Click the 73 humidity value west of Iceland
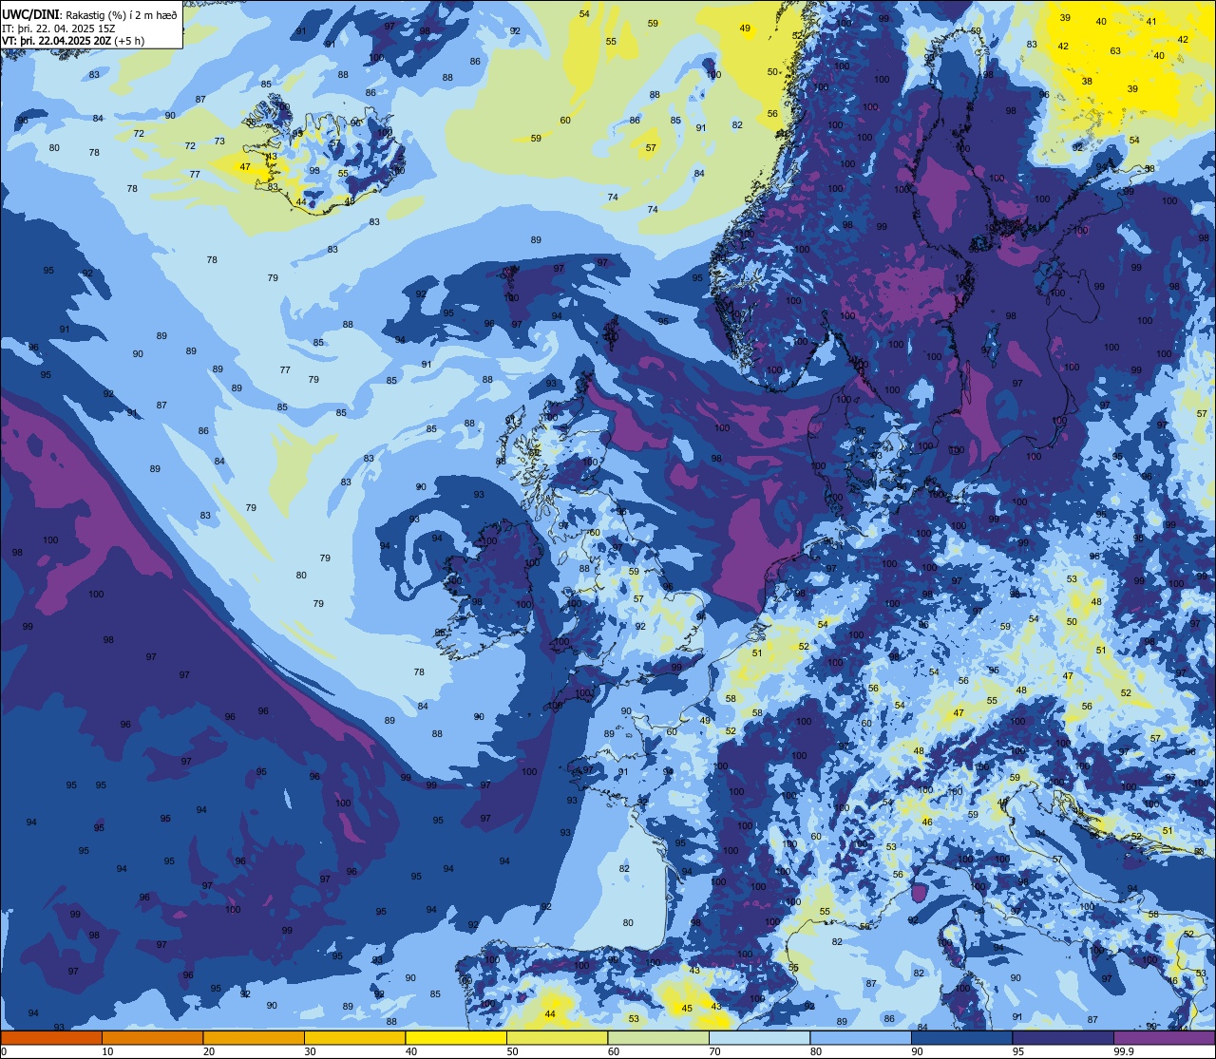This screenshot has width=1216, height=1059. pos(219,141)
